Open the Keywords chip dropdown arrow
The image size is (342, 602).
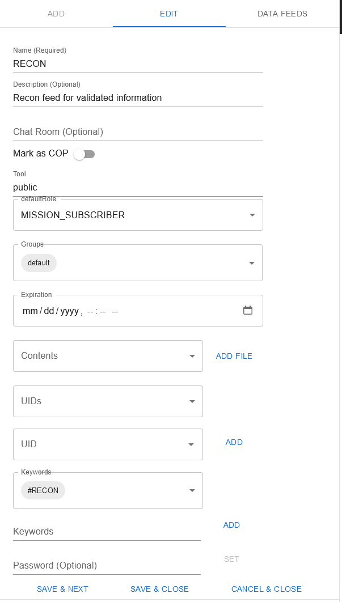[192, 491]
